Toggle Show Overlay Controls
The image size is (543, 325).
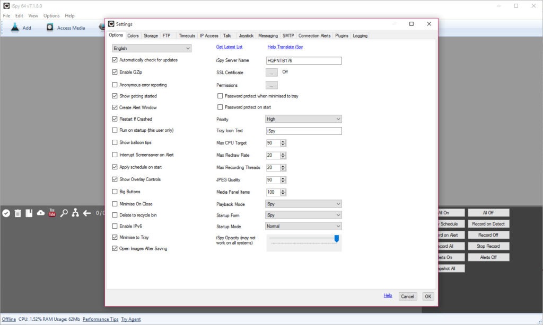tap(115, 179)
